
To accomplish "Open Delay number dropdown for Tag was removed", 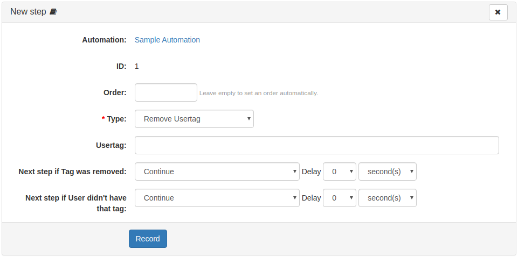I will 339,172.
